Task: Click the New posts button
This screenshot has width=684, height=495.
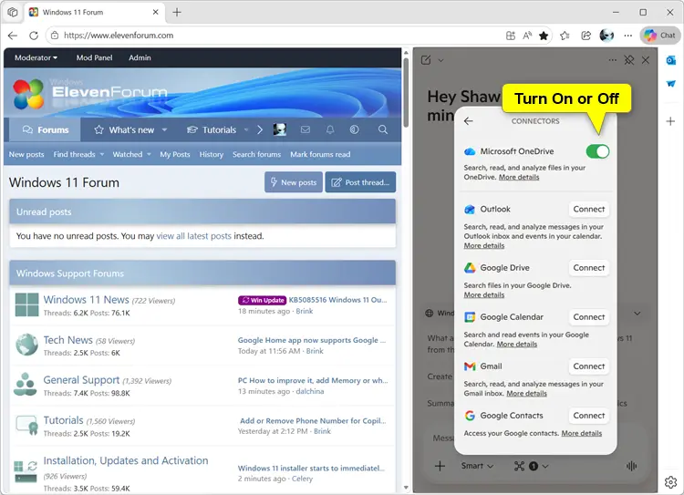Action: click(293, 182)
